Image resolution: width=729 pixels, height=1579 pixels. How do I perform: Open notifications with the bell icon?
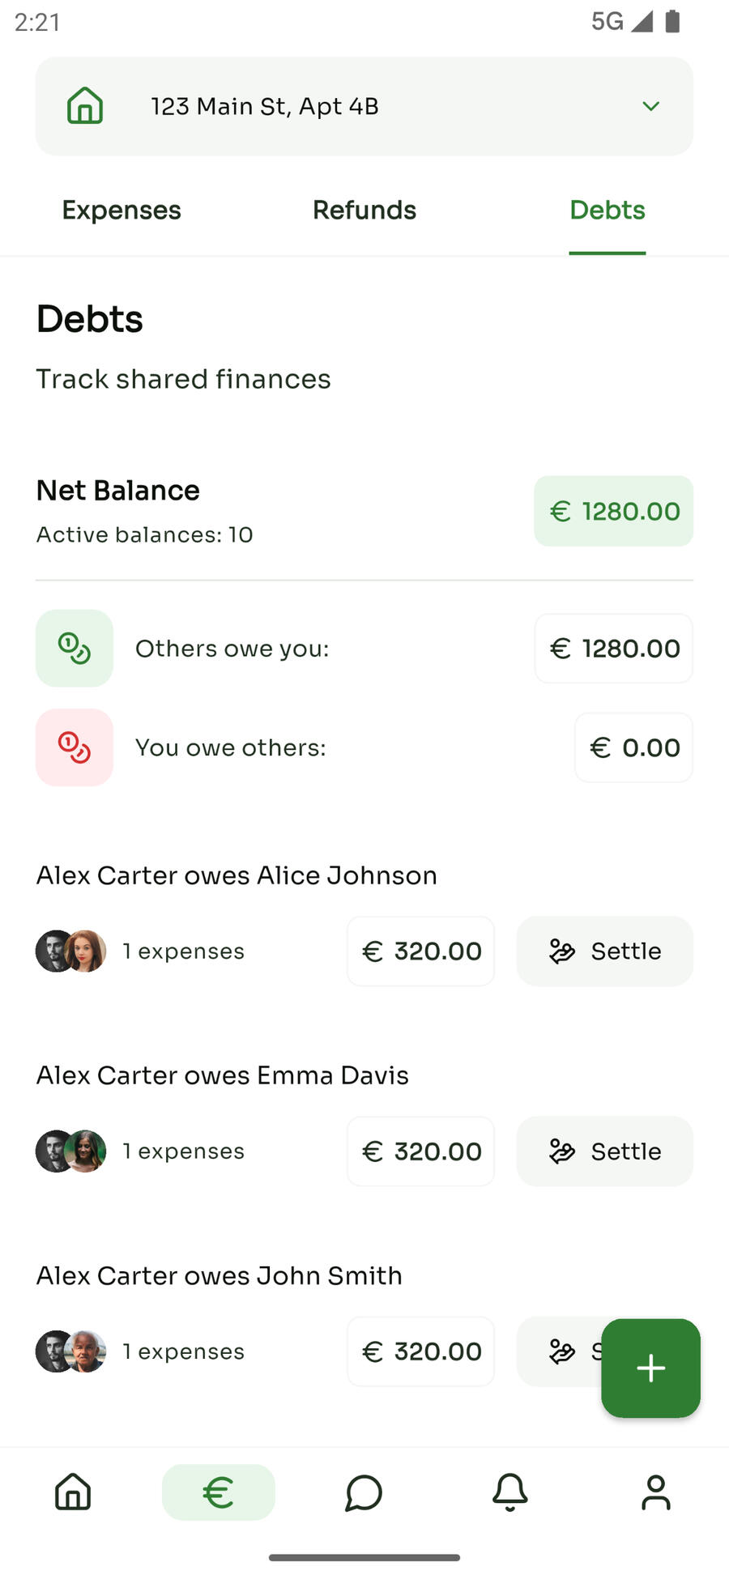510,1492
